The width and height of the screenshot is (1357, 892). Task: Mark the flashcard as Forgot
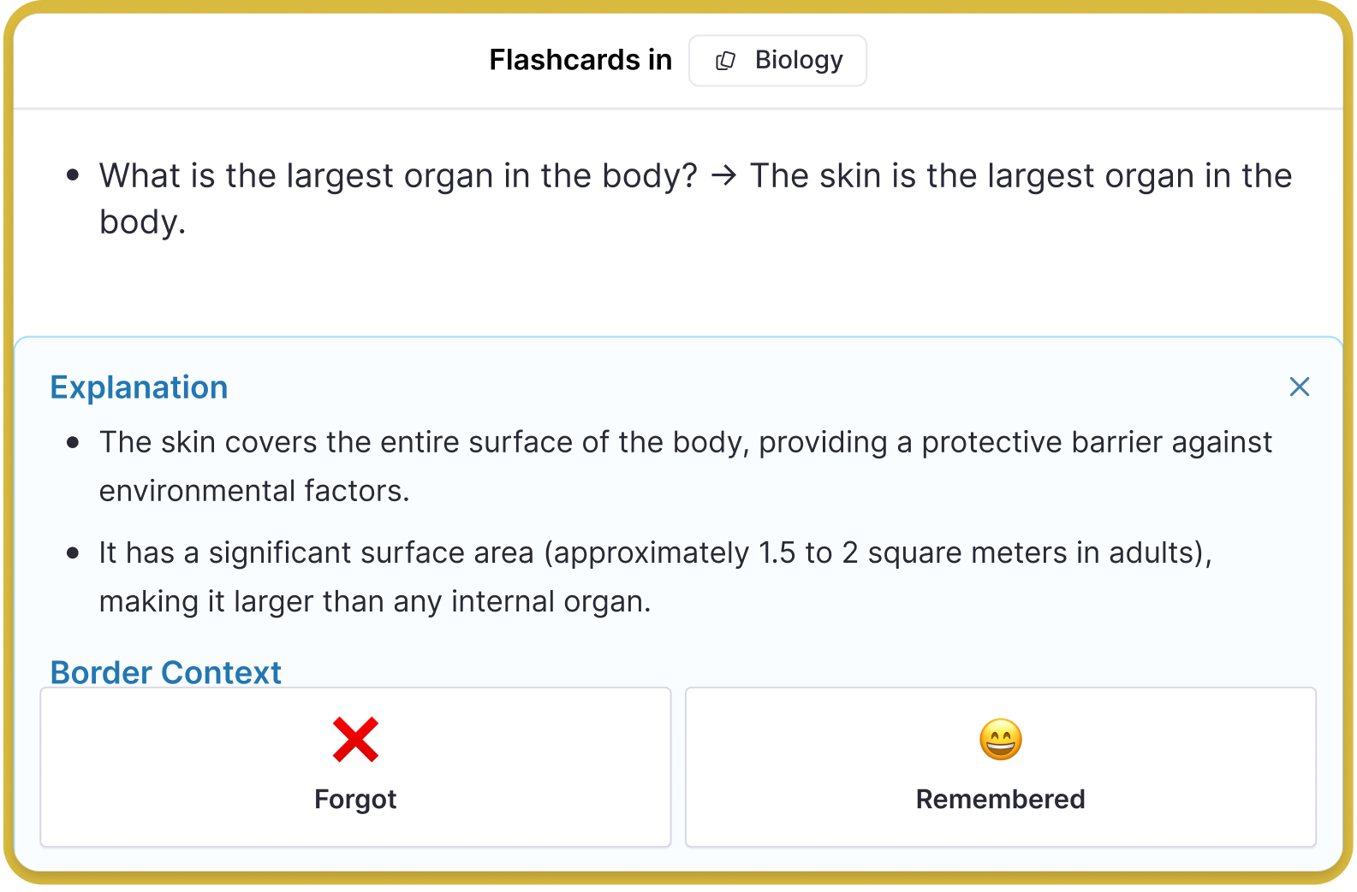[x=355, y=767]
